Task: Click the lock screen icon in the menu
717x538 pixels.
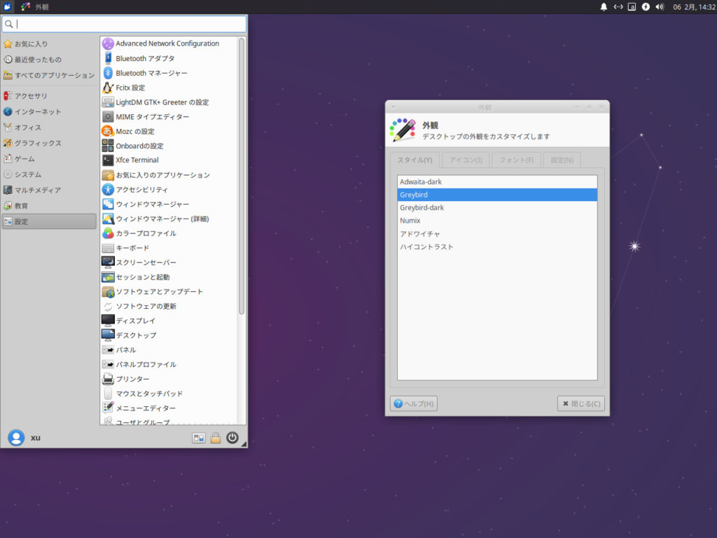Action: 215,438
